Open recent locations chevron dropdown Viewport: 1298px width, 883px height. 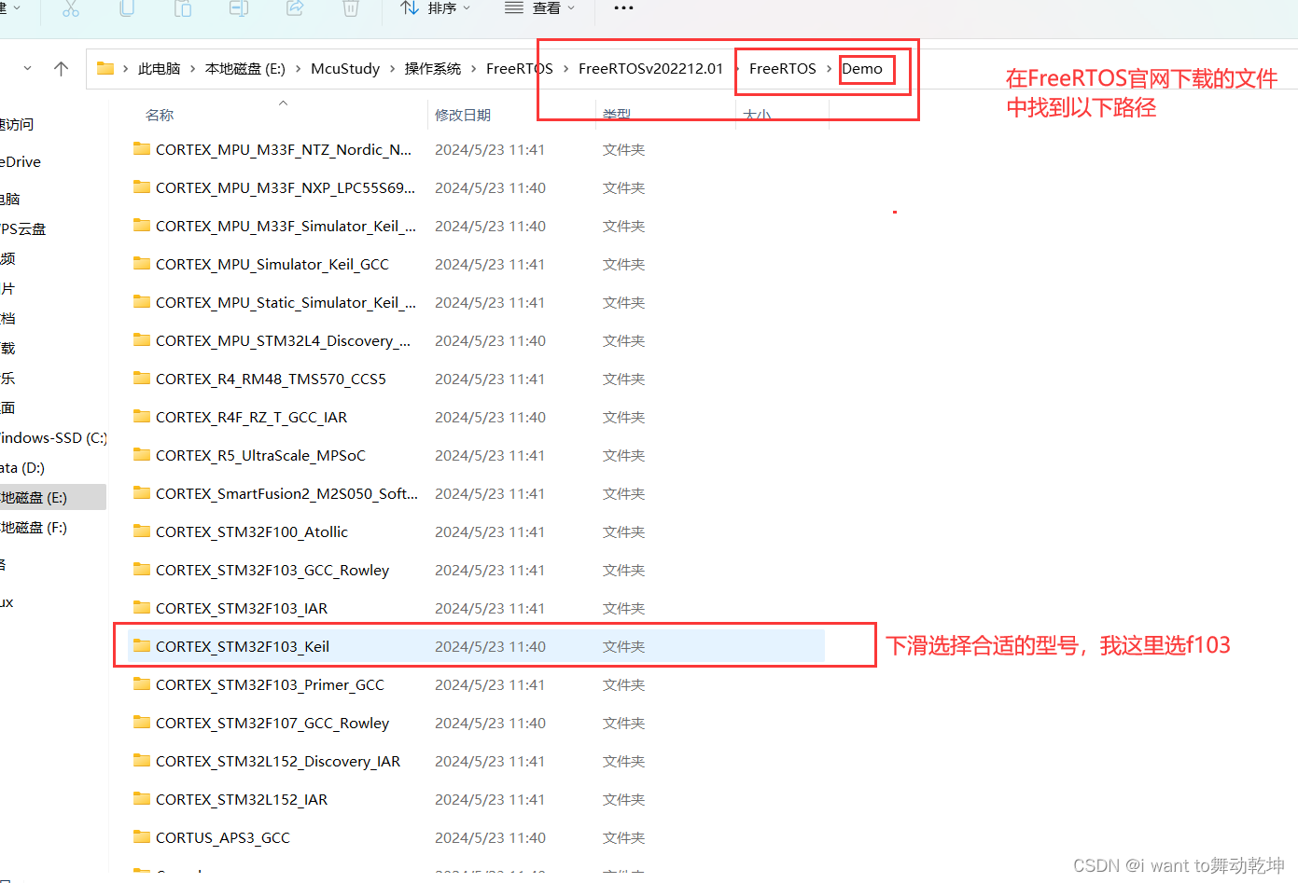tap(27, 68)
